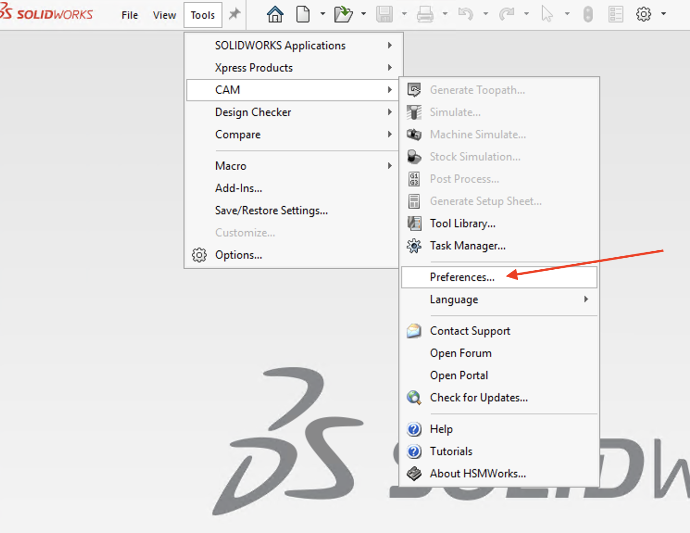Select Preferences in CAM submenu

click(x=499, y=277)
